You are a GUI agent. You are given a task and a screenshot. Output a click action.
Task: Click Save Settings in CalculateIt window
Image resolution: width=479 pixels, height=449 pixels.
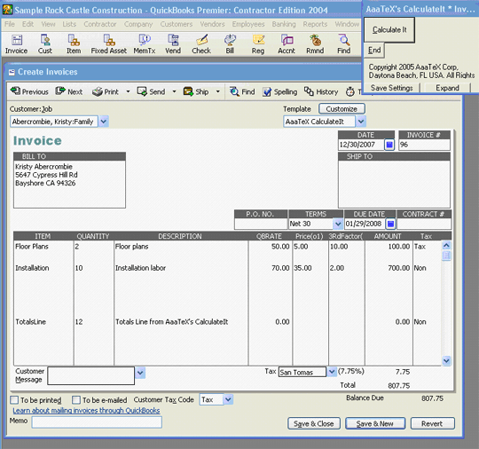pos(392,88)
